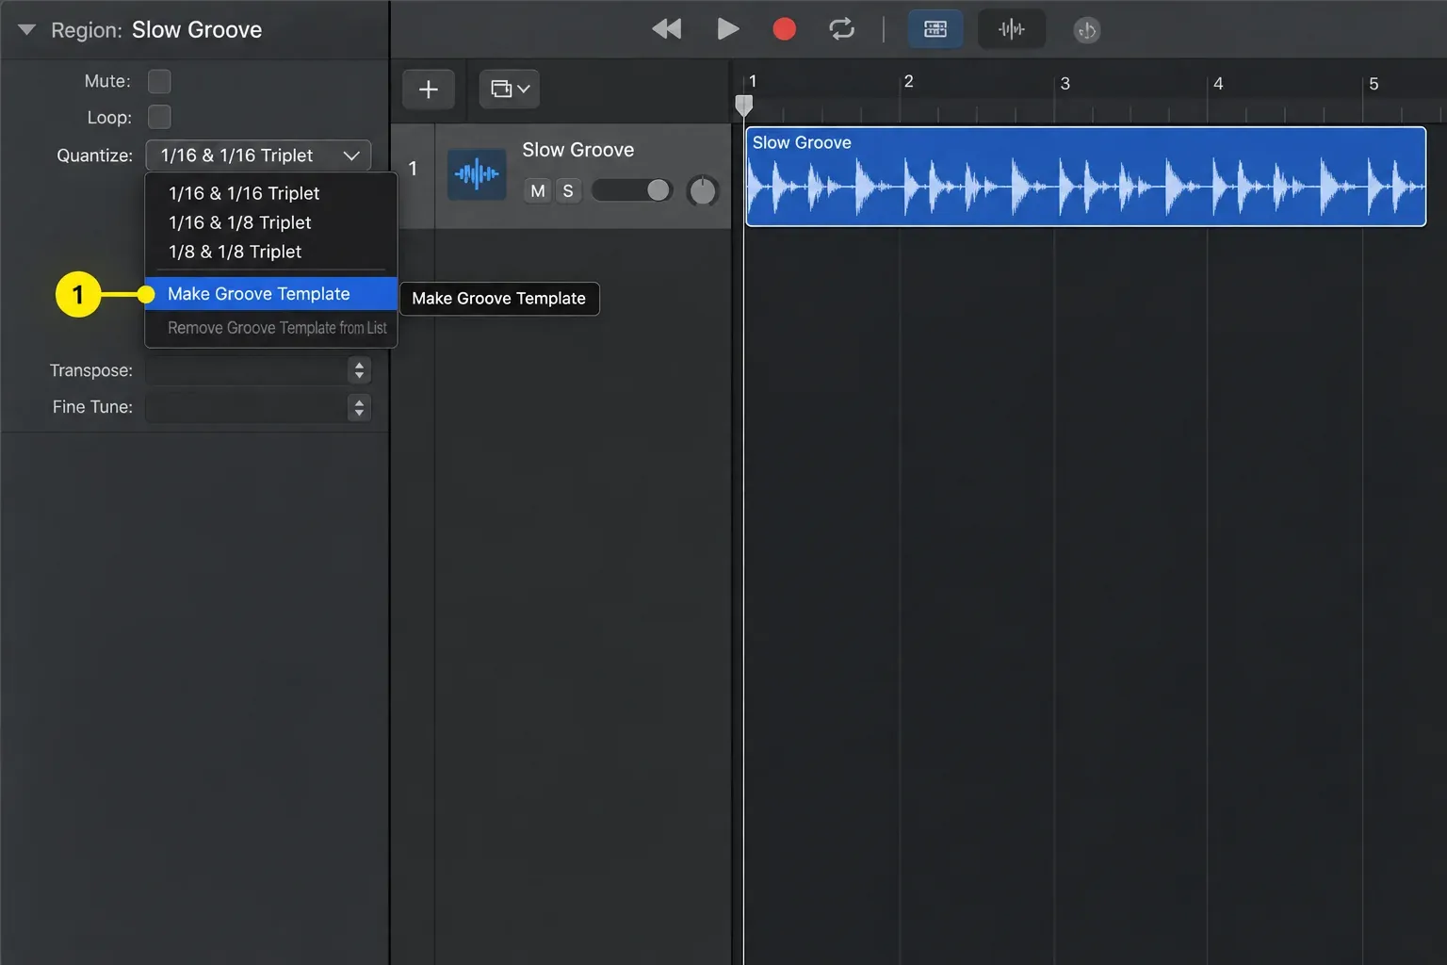Image resolution: width=1447 pixels, height=965 pixels.
Task: Click the Transpose value stepper
Action: point(359,370)
